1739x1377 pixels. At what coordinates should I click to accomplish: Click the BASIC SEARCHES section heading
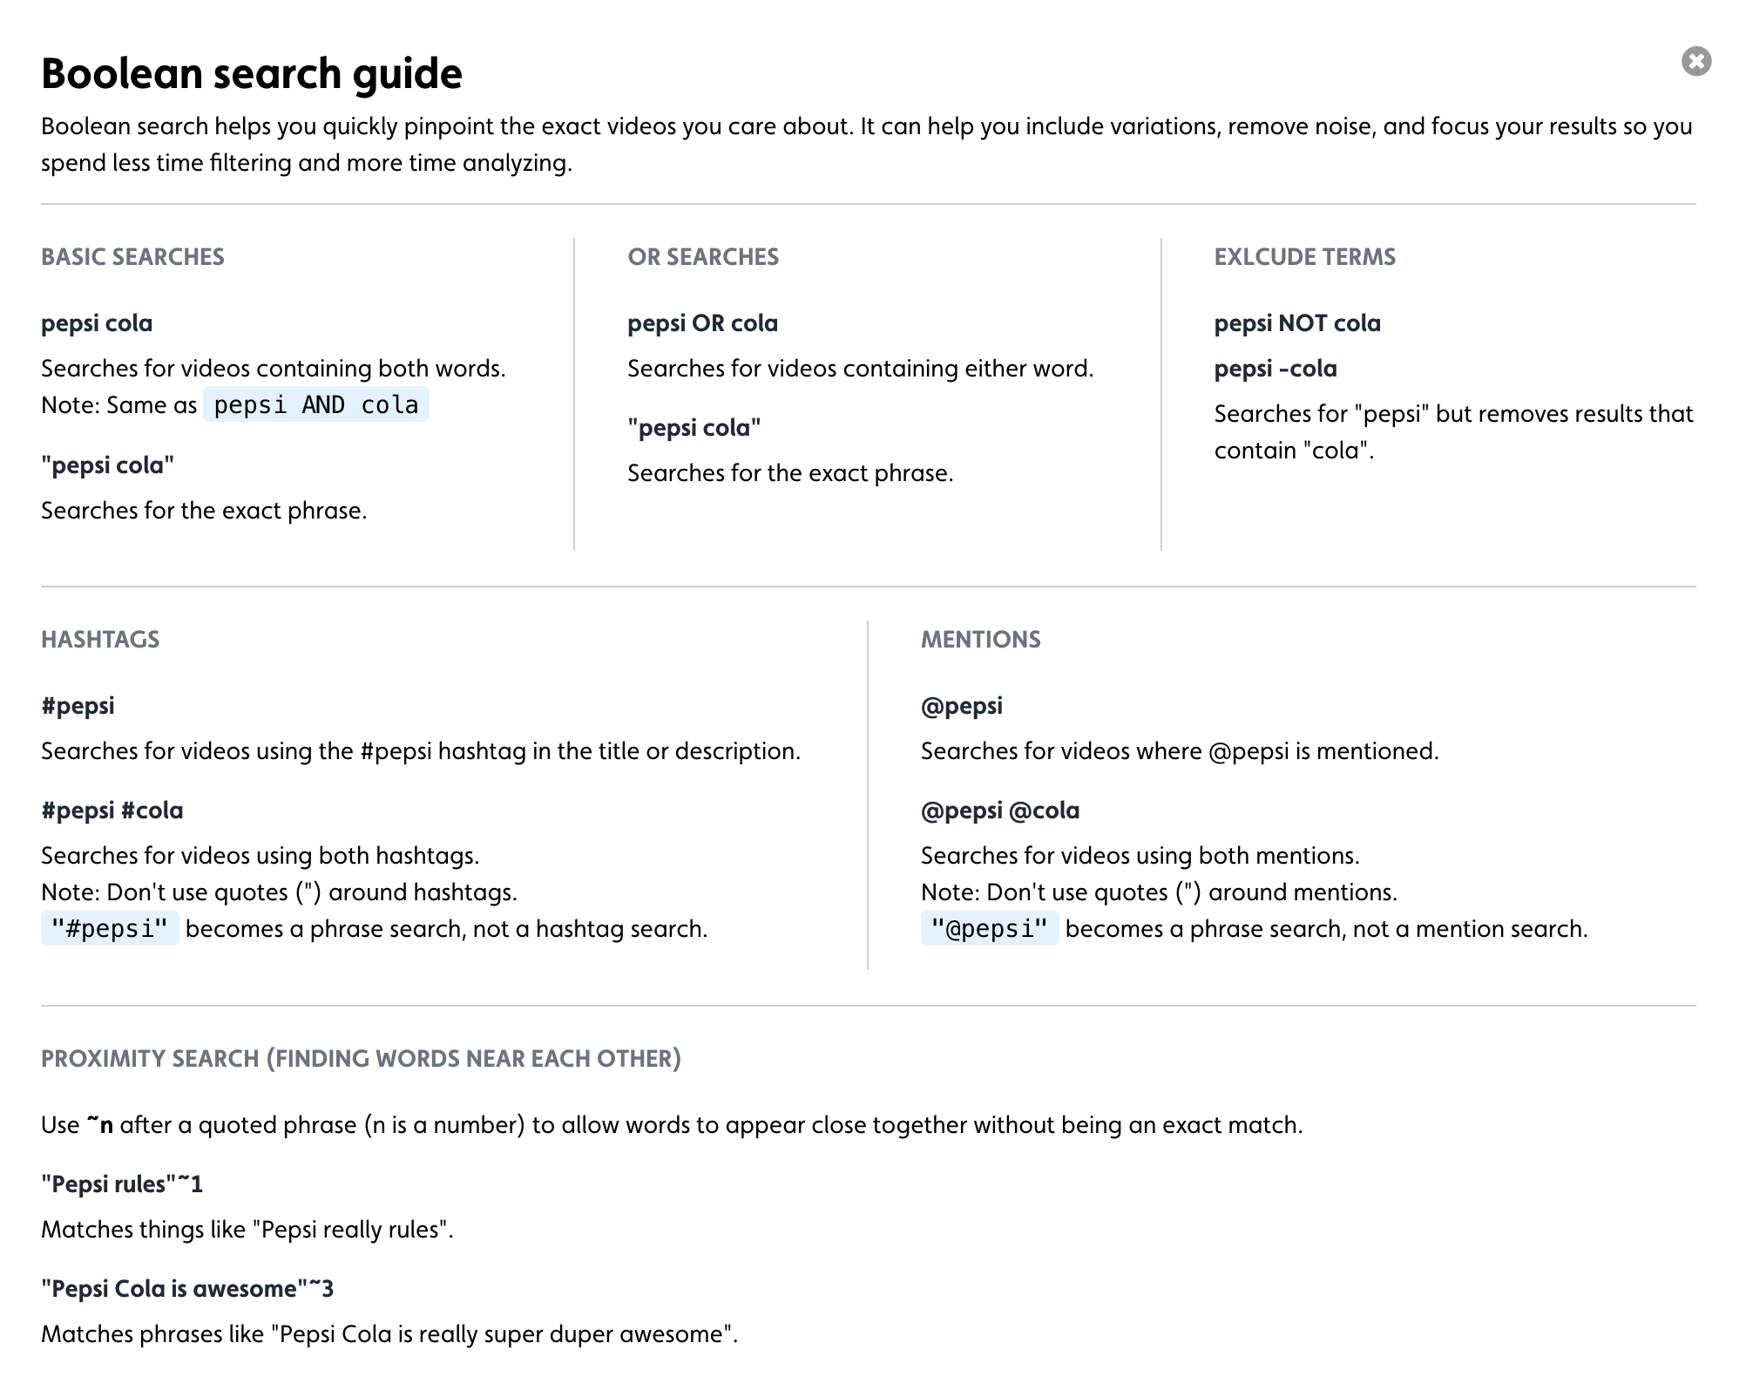tap(132, 257)
